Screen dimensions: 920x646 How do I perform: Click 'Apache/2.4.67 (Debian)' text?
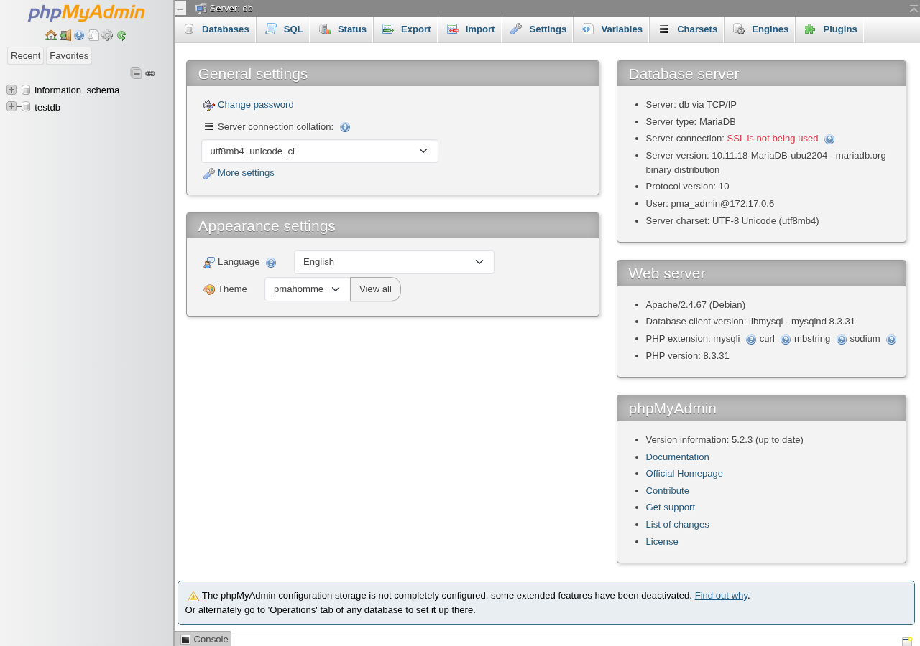695,305
